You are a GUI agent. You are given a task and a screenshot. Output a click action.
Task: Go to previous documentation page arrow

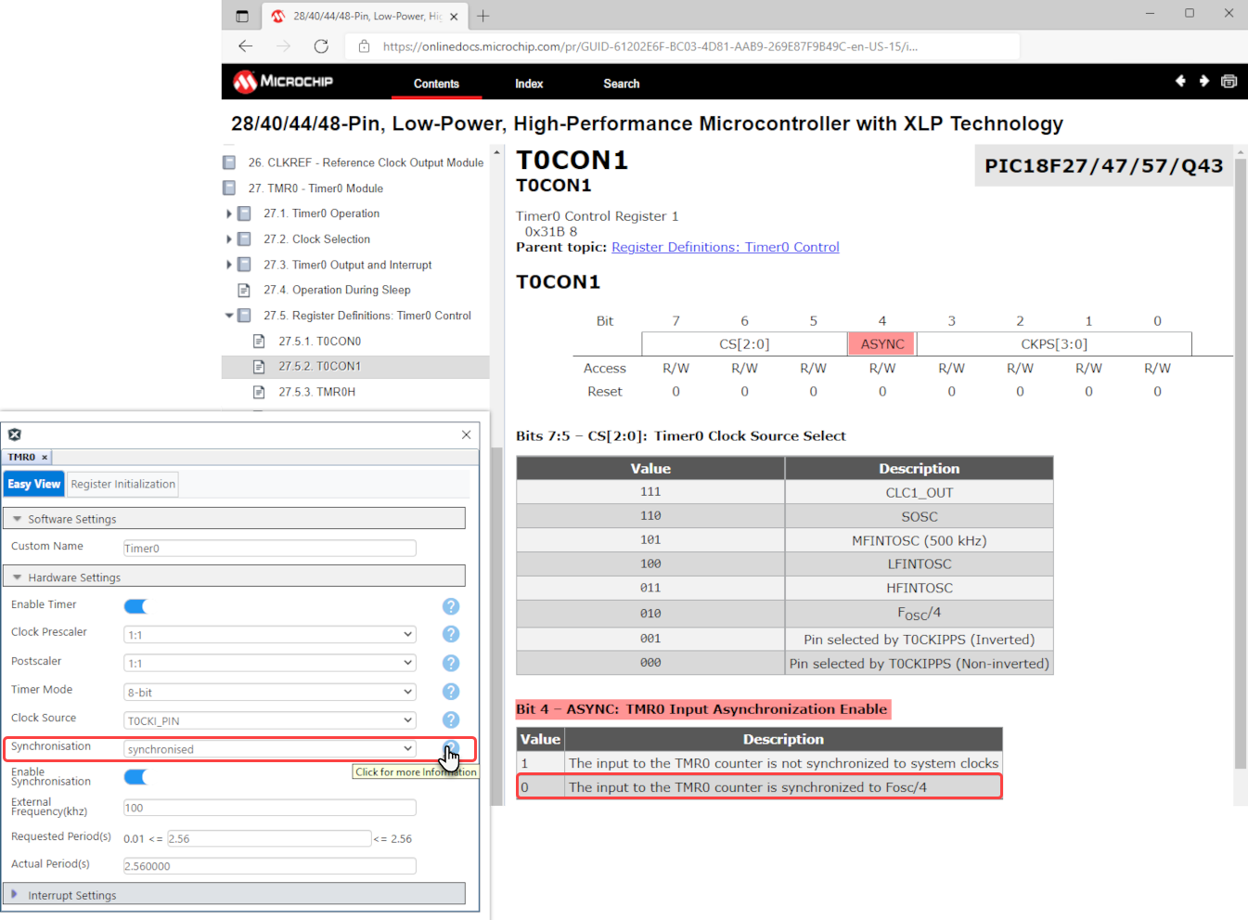1180,82
